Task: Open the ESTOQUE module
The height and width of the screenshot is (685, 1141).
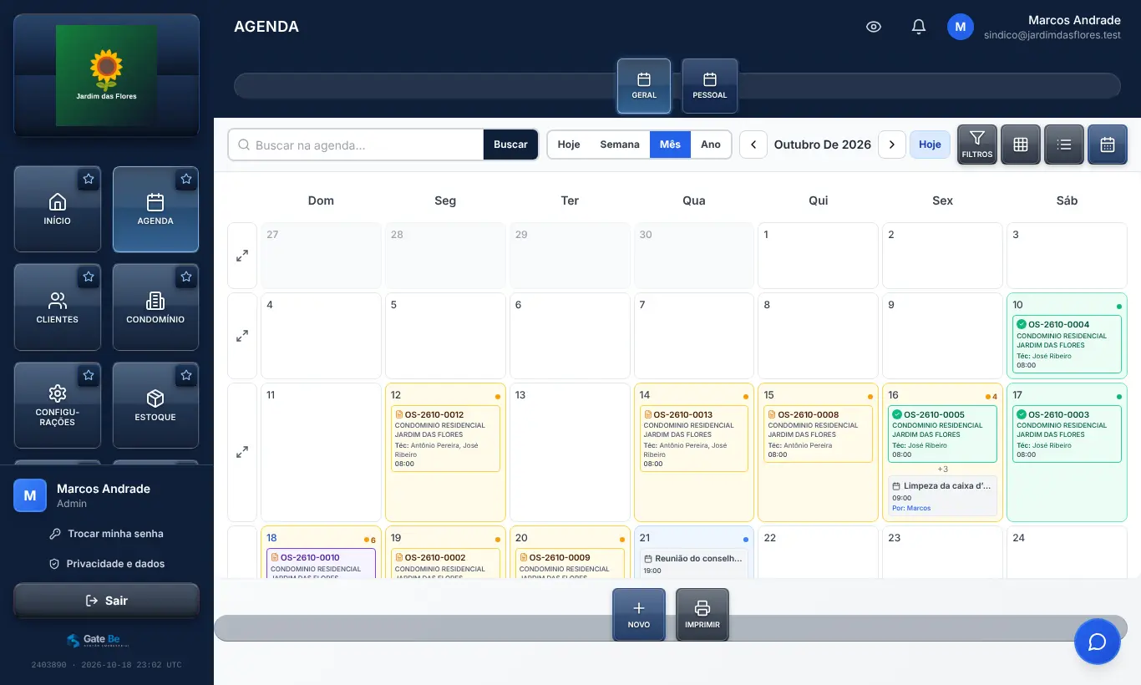Action: tap(155, 405)
